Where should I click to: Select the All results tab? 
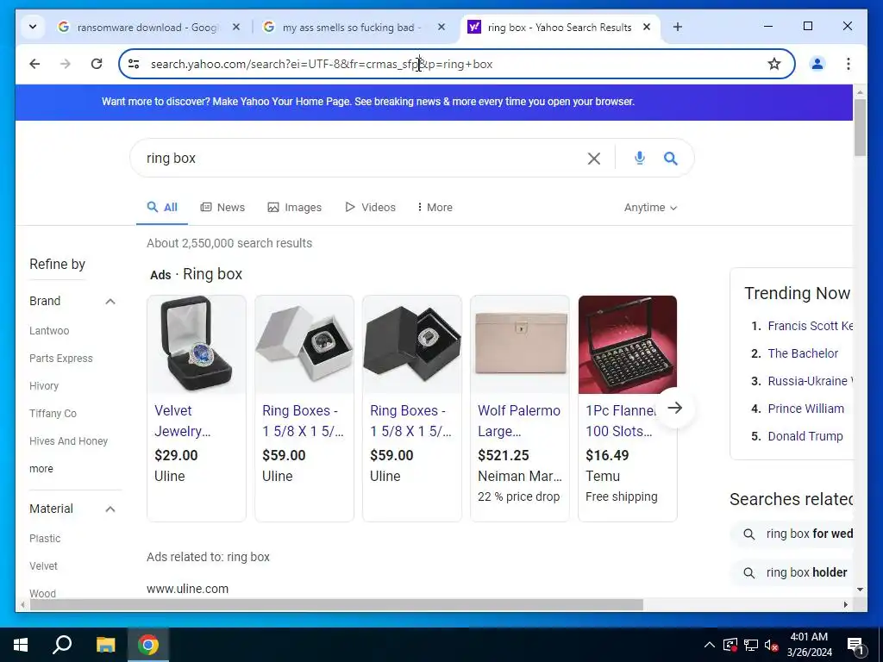tap(162, 207)
